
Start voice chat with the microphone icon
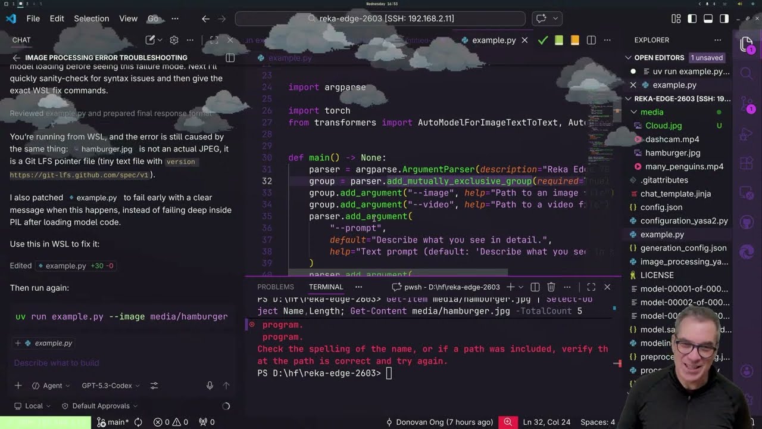tap(210, 386)
